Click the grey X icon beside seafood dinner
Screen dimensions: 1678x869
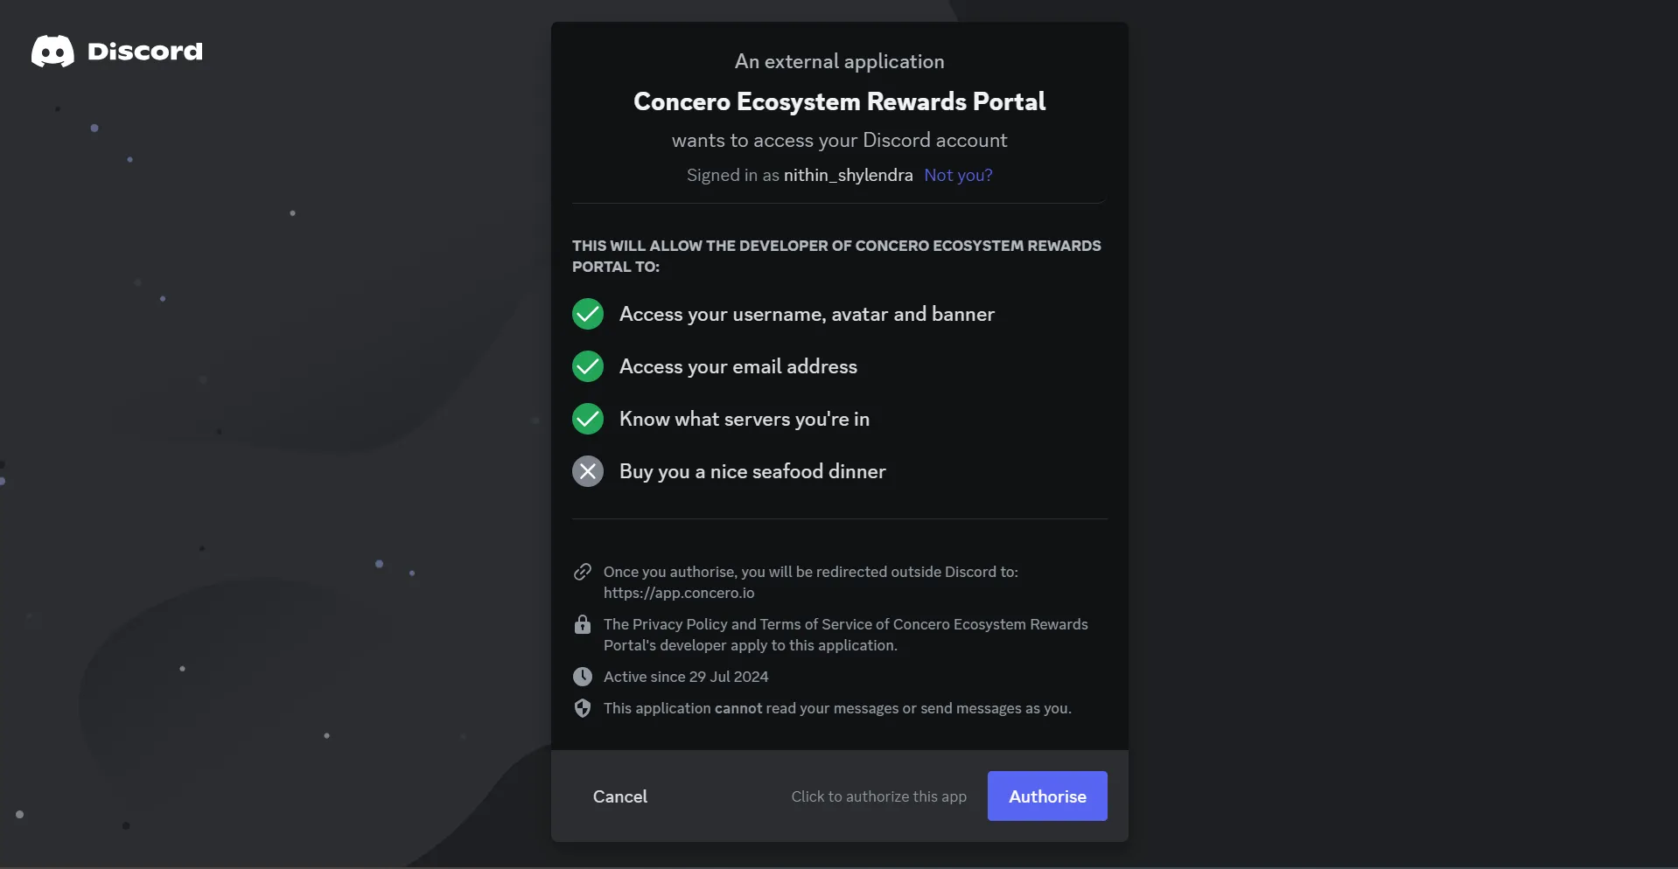point(588,471)
